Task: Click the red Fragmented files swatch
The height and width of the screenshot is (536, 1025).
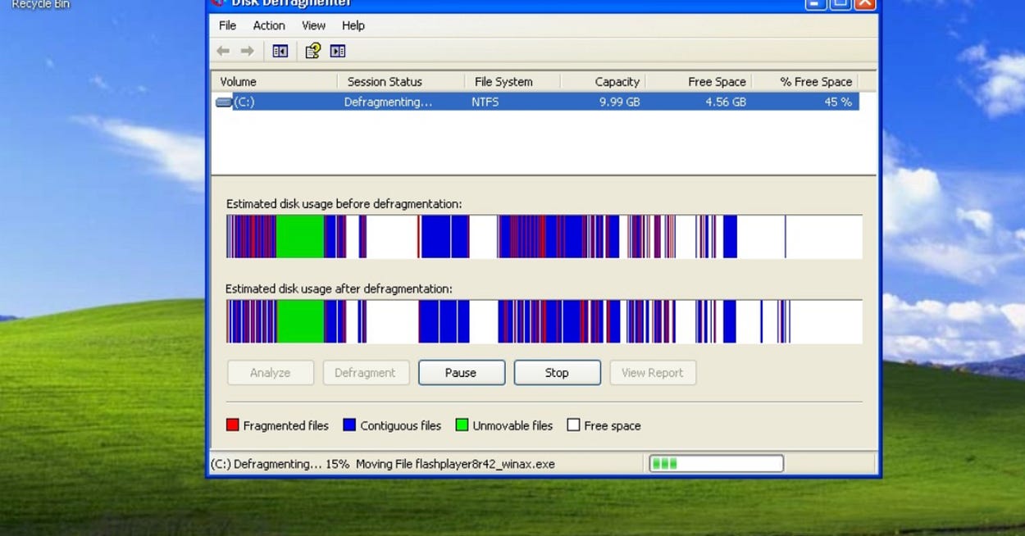Action: [233, 425]
